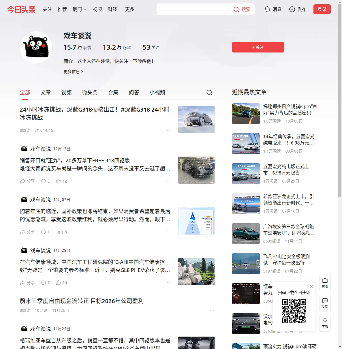Open hot article 飞凡F7电池安全极限测试
The width and height of the screenshot is (342, 349).
(287, 260)
